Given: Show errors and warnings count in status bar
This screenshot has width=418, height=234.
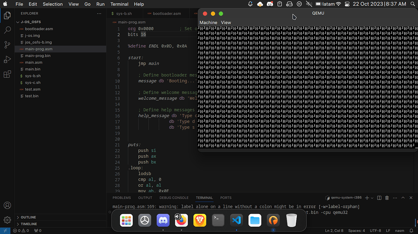Looking at the screenshot, I should pos(21,231).
